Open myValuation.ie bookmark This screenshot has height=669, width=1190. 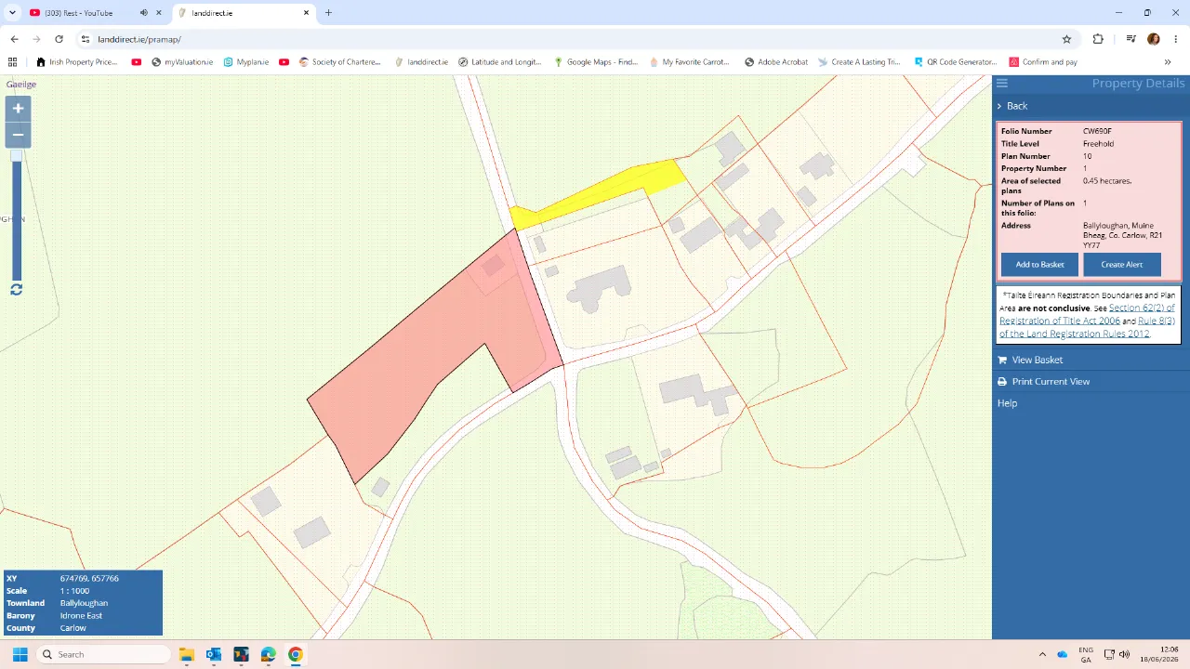coord(182,62)
